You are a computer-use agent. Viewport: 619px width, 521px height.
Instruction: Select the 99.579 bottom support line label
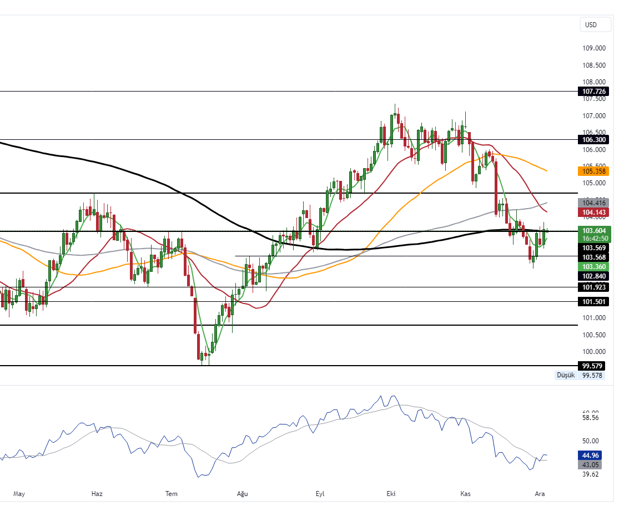coord(593,366)
